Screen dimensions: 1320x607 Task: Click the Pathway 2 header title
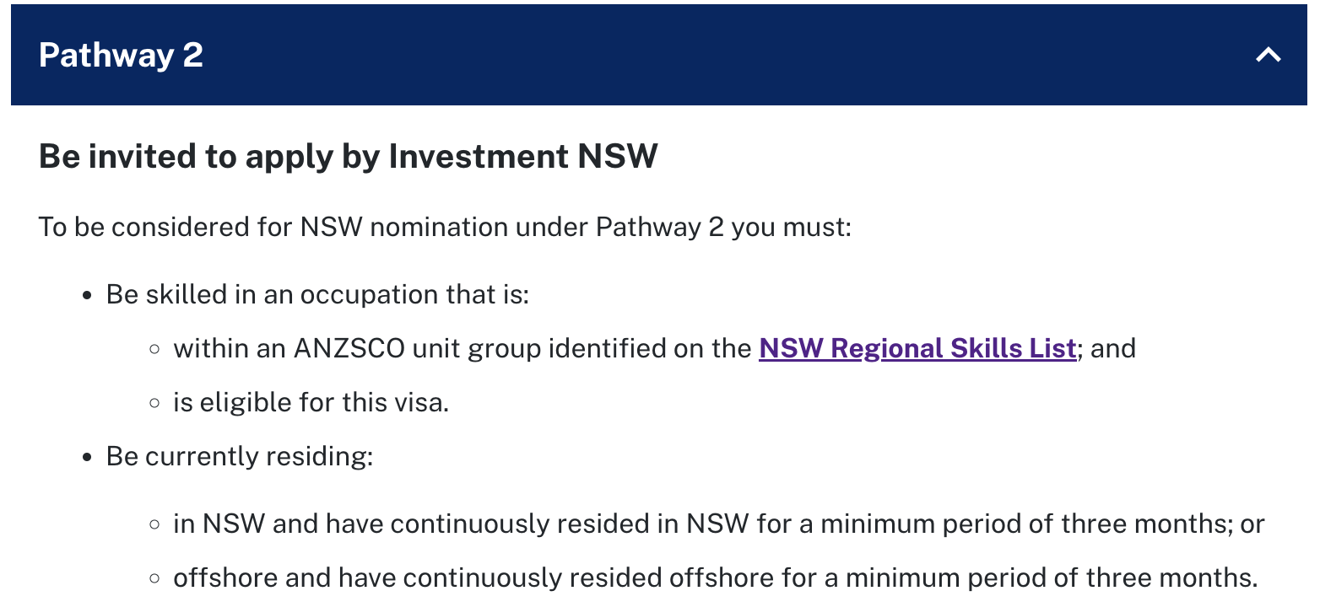point(121,56)
